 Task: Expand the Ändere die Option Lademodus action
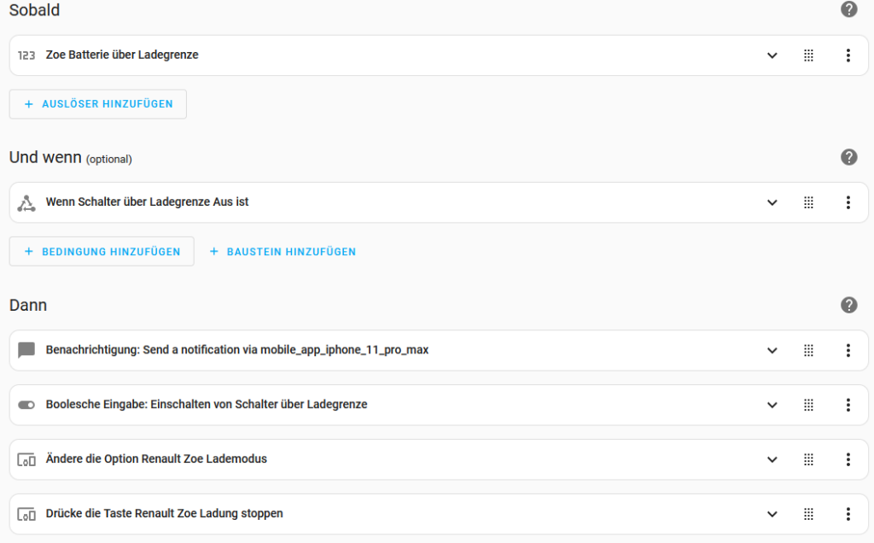point(772,459)
